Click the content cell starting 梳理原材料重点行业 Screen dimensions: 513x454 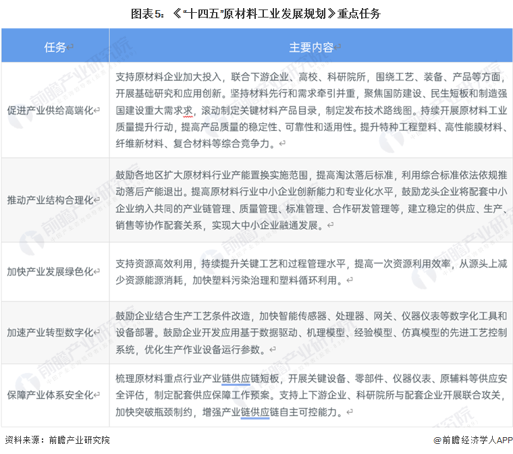(x=311, y=395)
